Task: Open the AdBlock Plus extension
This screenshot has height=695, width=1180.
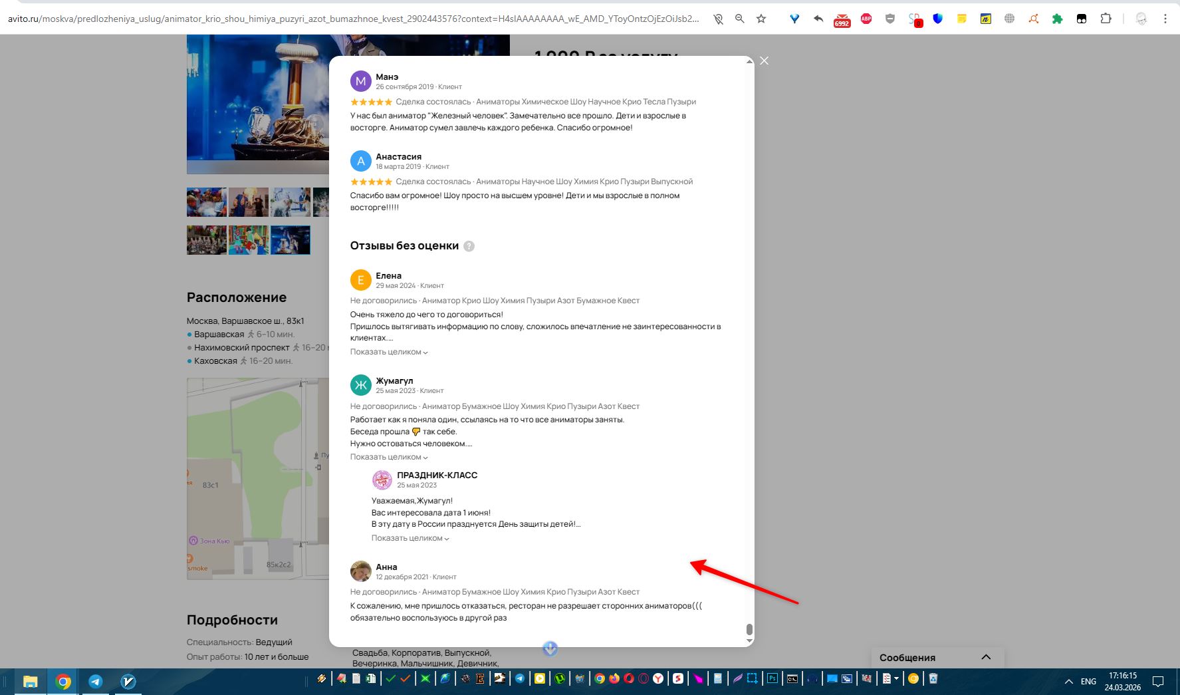Action: click(866, 19)
